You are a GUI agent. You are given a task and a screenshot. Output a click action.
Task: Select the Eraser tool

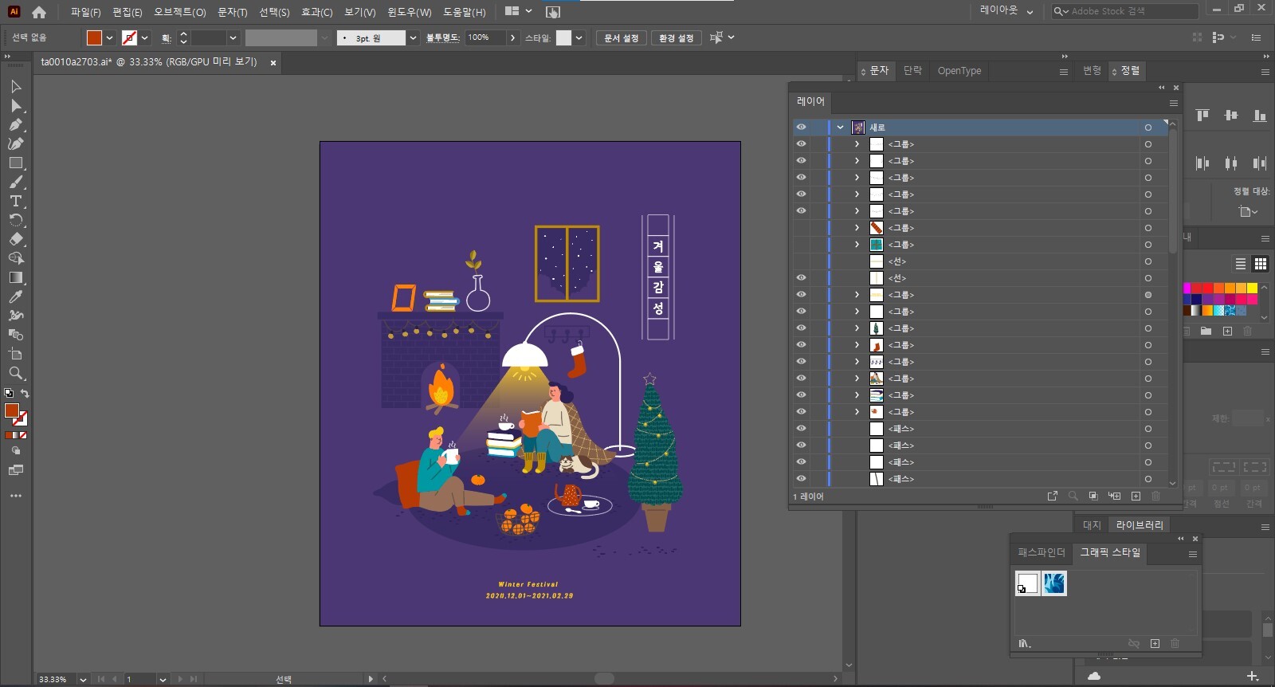pyautogui.click(x=15, y=239)
